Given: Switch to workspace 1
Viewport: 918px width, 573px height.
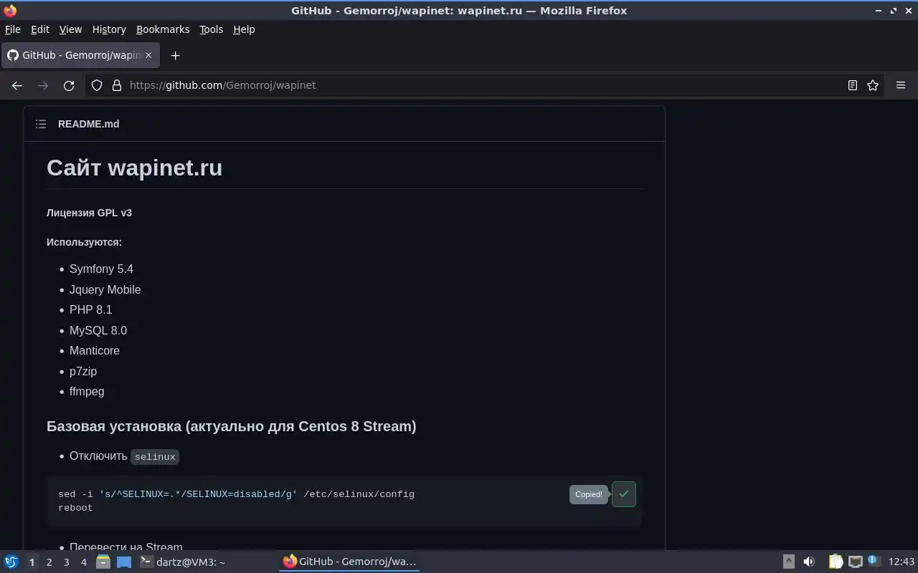Looking at the screenshot, I should click(x=32, y=562).
